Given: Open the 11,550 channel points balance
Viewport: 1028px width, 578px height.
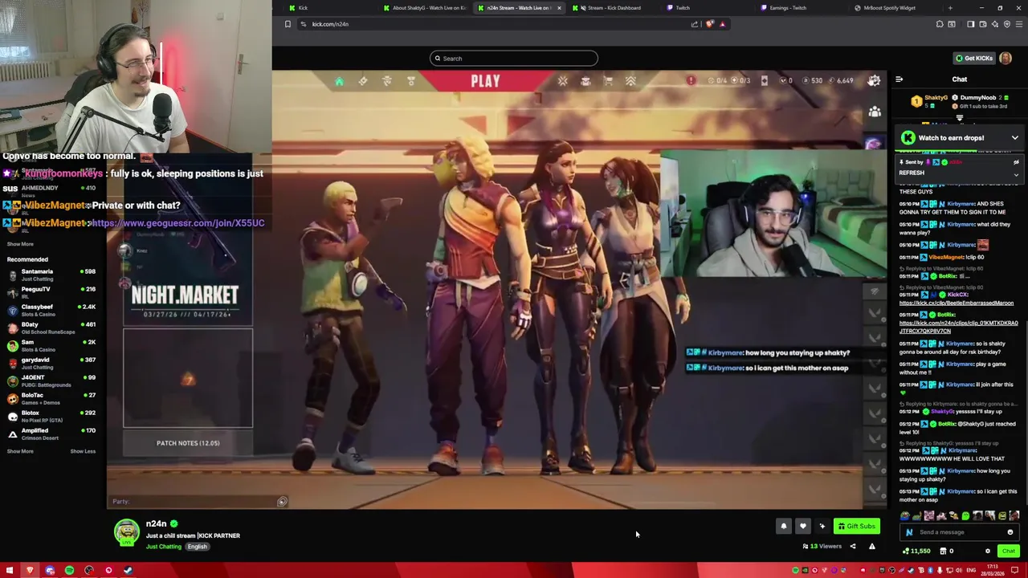Looking at the screenshot, I should coord(917,552).
